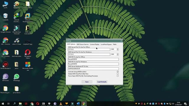Click KMS Server Hardware ID field
This screenshot has width=189, height=106.
coord(93,69)
